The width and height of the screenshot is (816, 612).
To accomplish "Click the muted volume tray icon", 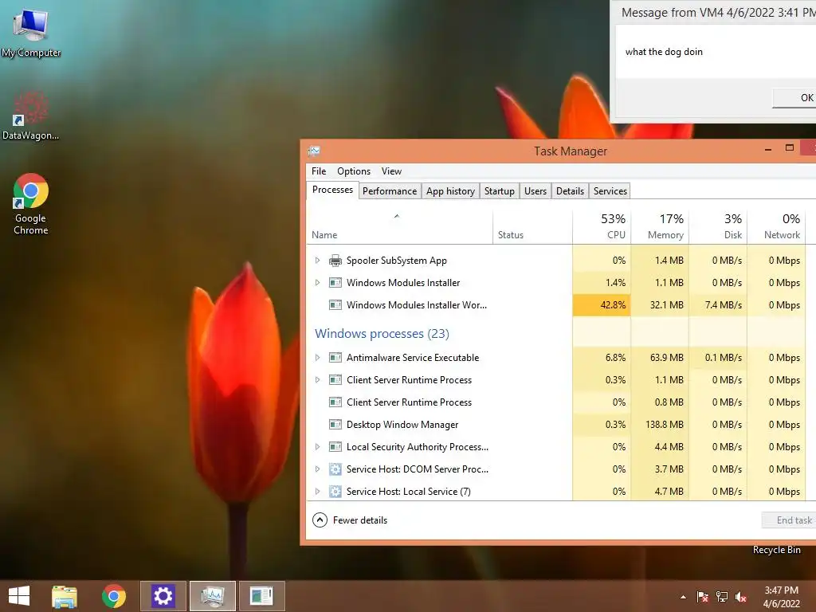I will tap(741, 597).
